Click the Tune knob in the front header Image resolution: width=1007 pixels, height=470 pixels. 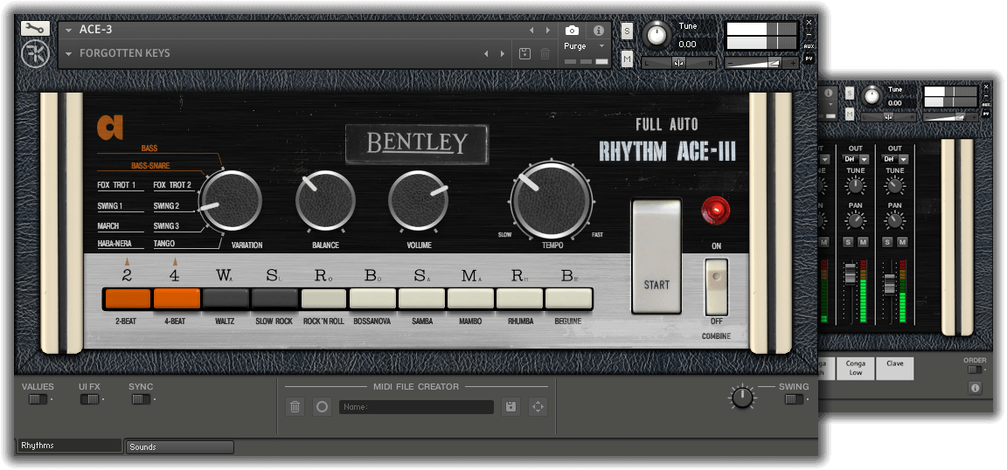656,35
